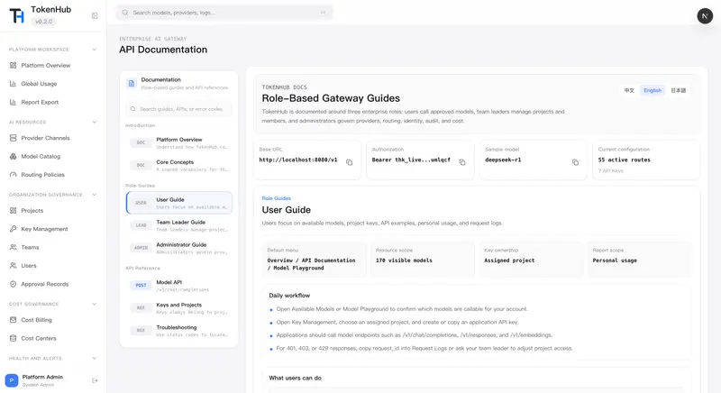
Task: Focus the top search models, providers, logs field
Action: [224, 13]
